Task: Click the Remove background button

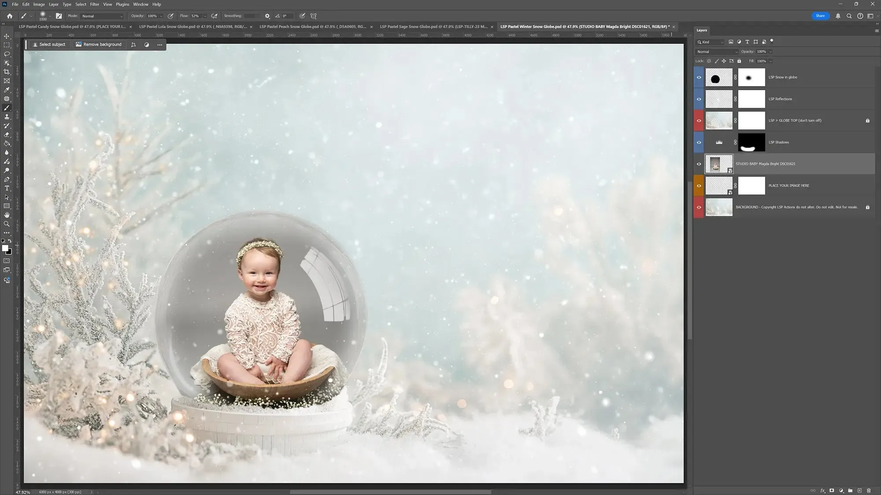Action: (x=98, y=44)
